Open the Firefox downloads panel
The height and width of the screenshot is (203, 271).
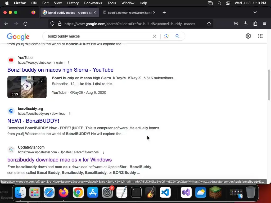tap(245, 24)
